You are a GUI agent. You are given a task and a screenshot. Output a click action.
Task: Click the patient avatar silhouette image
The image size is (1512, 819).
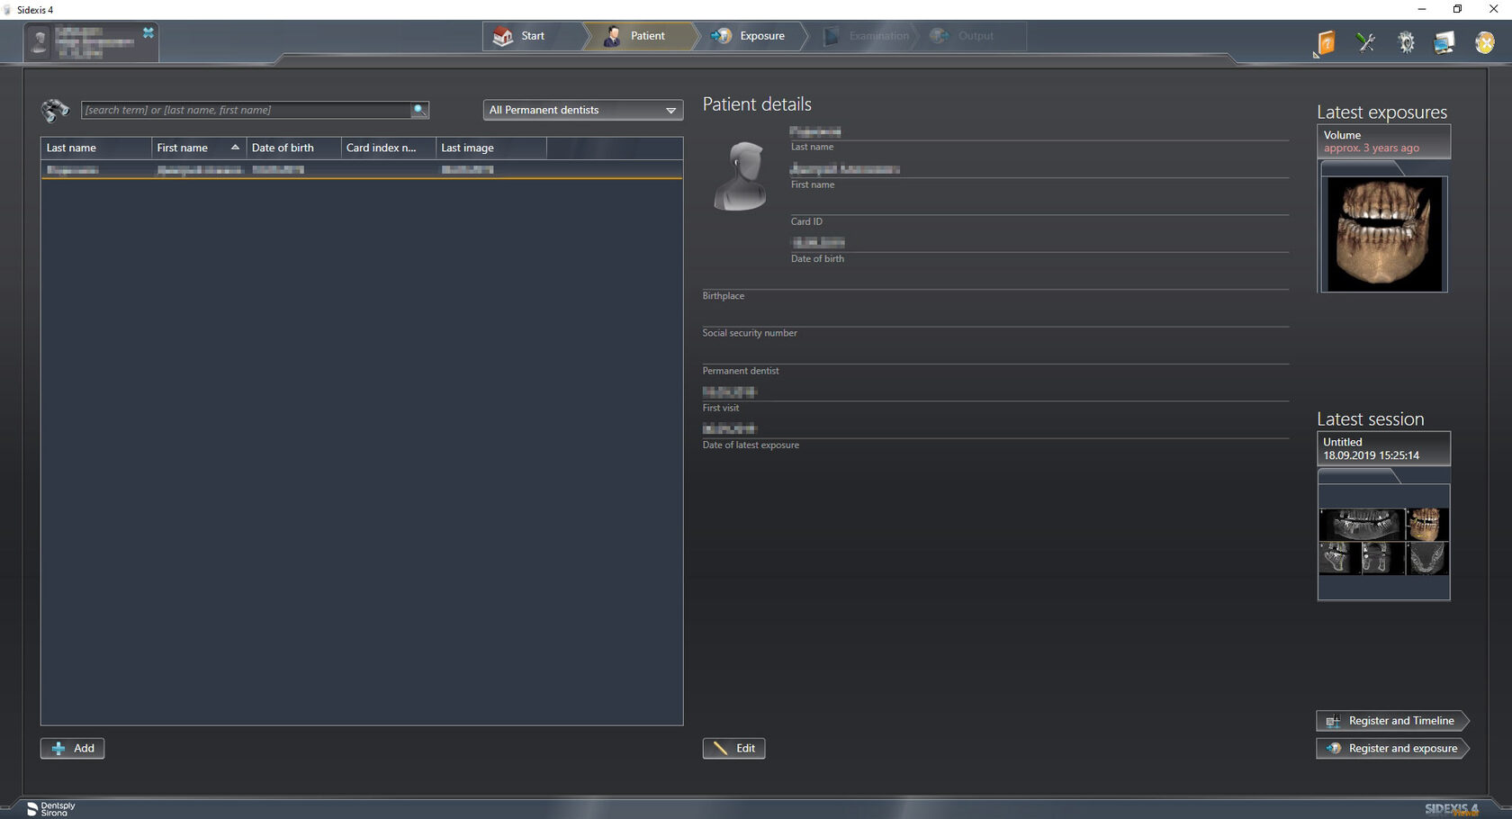pyautogui.click(x=740, y=175)
